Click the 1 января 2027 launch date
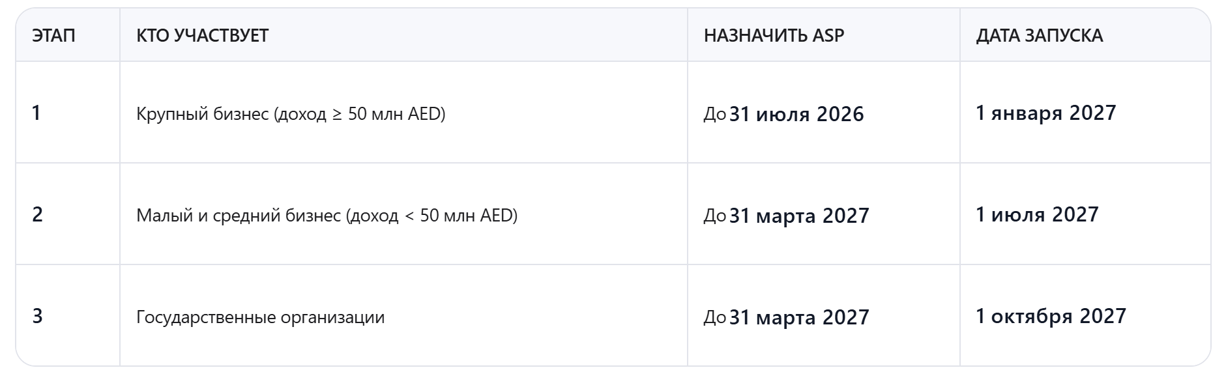 1045,113
